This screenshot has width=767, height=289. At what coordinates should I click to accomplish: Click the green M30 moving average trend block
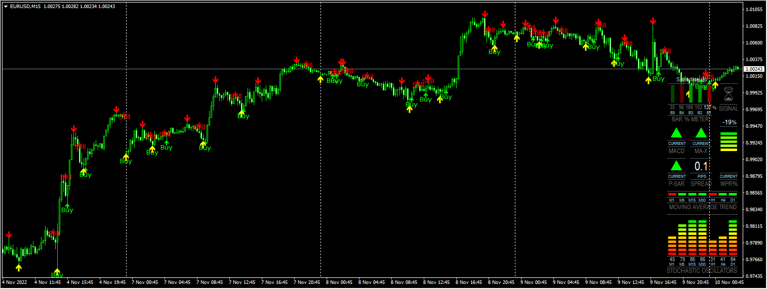(x=702, y=195)
